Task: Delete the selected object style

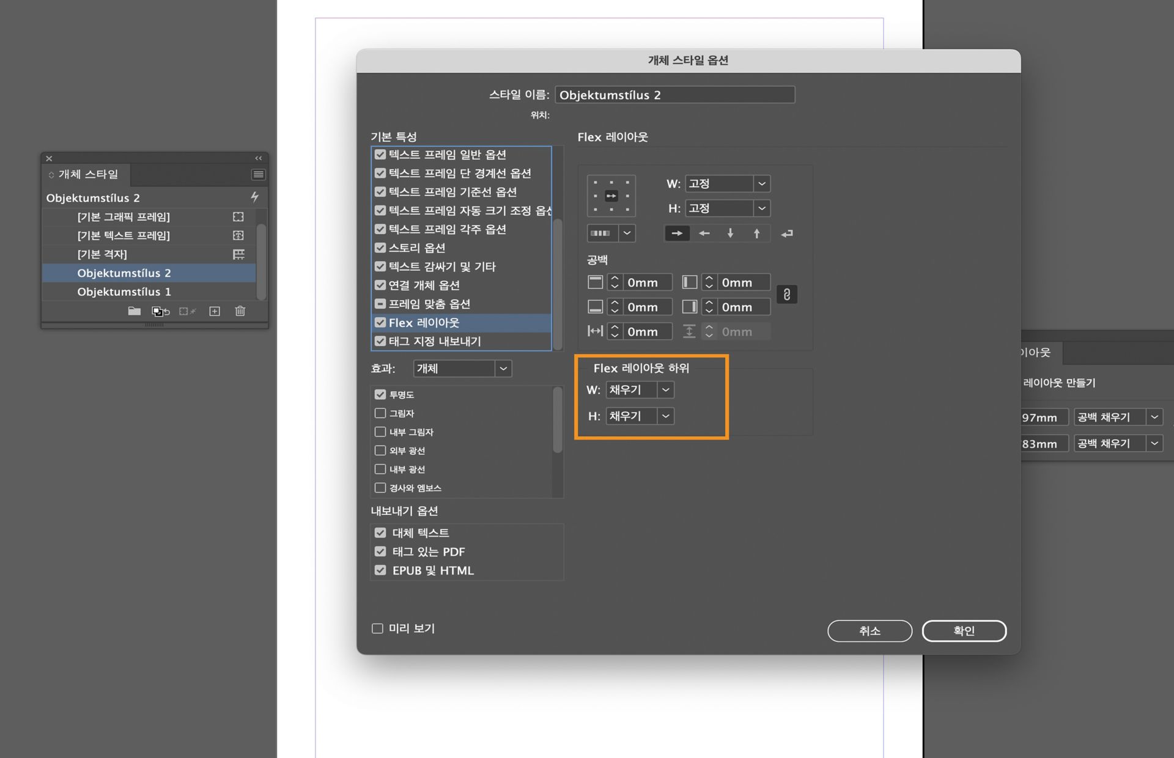Action: [240, 312]
